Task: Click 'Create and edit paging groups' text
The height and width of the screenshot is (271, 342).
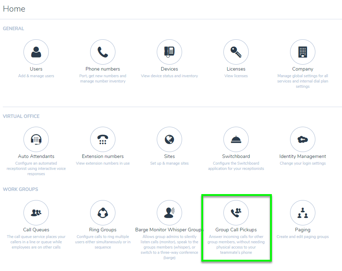Action: [x=302, y=237]
